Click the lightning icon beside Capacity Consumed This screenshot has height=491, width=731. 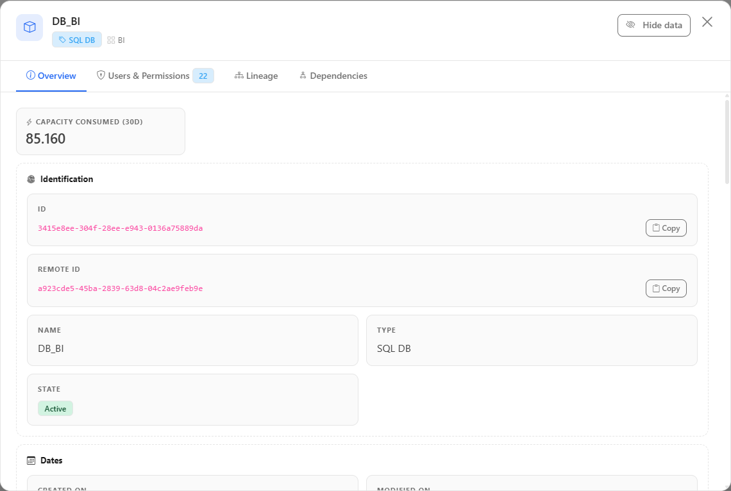point(29,122)
